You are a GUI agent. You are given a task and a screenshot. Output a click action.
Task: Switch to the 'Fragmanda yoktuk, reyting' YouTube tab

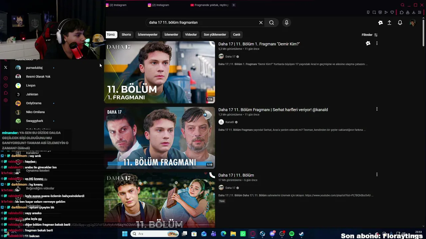(x=210, y=5)
